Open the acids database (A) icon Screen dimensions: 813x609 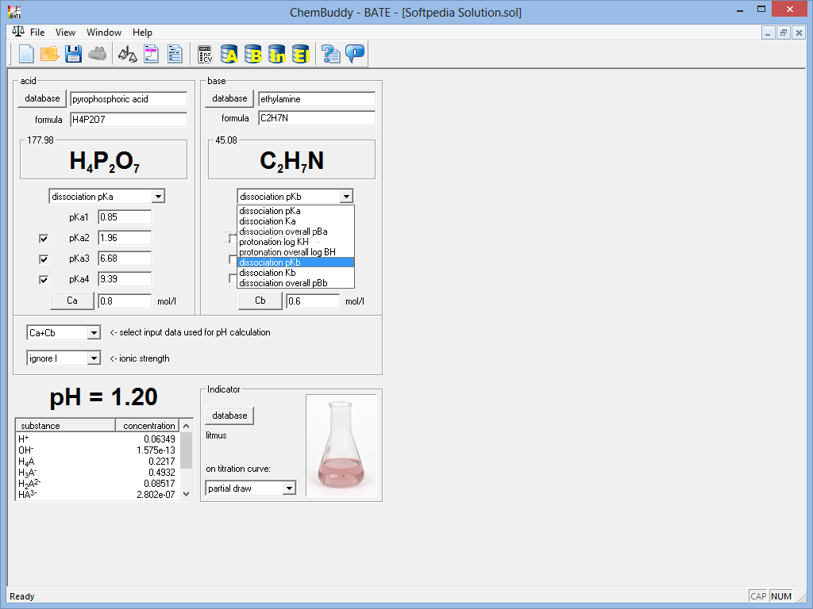tap(229, 53)
